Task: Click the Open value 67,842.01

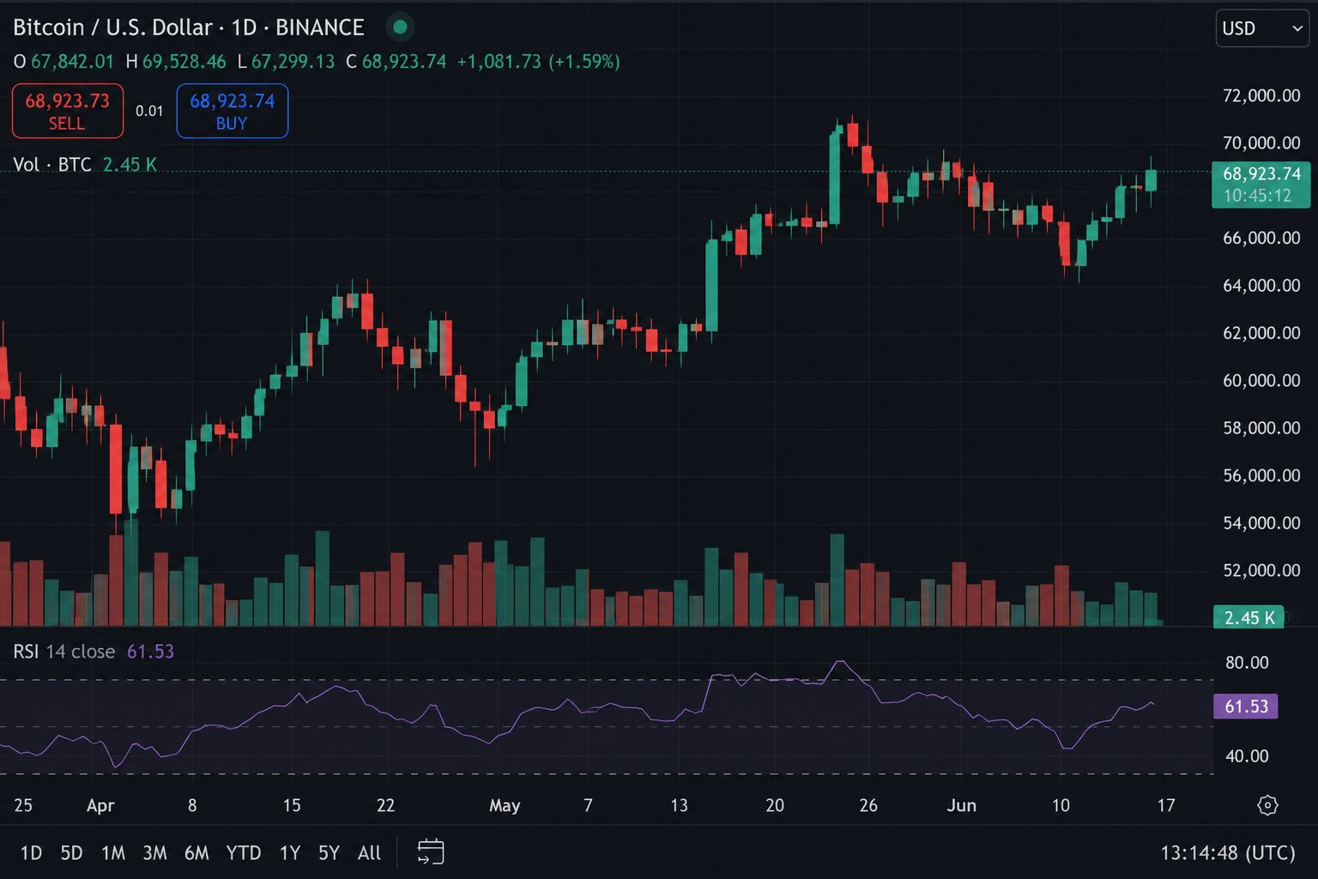Action: coord(72,62)
